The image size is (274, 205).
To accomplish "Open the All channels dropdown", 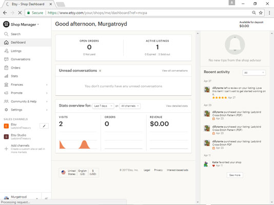I will click(130, 106).
